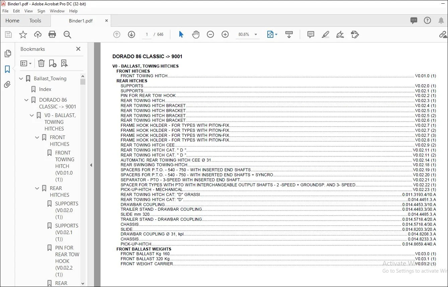
Task: Select the highlight text pen tool
Action: pos(326,34)
